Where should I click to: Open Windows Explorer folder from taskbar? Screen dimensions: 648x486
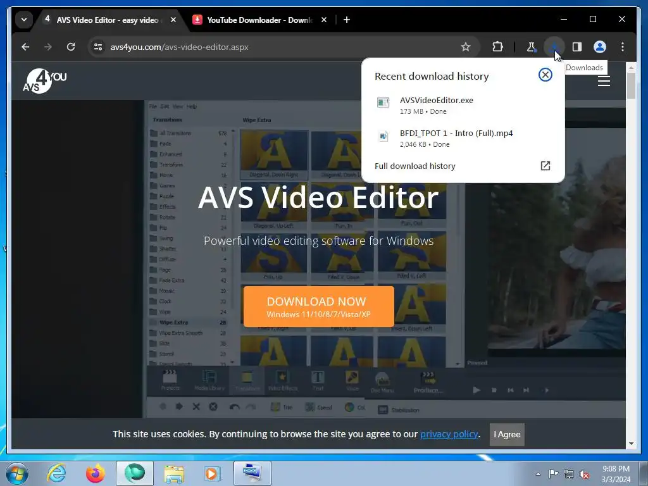[174, 473]
